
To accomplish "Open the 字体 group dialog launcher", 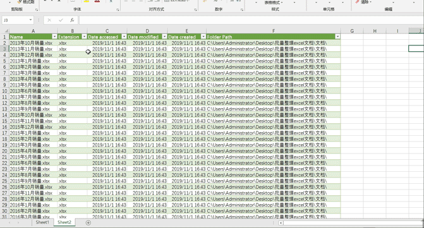I will [x=118, y=9].
